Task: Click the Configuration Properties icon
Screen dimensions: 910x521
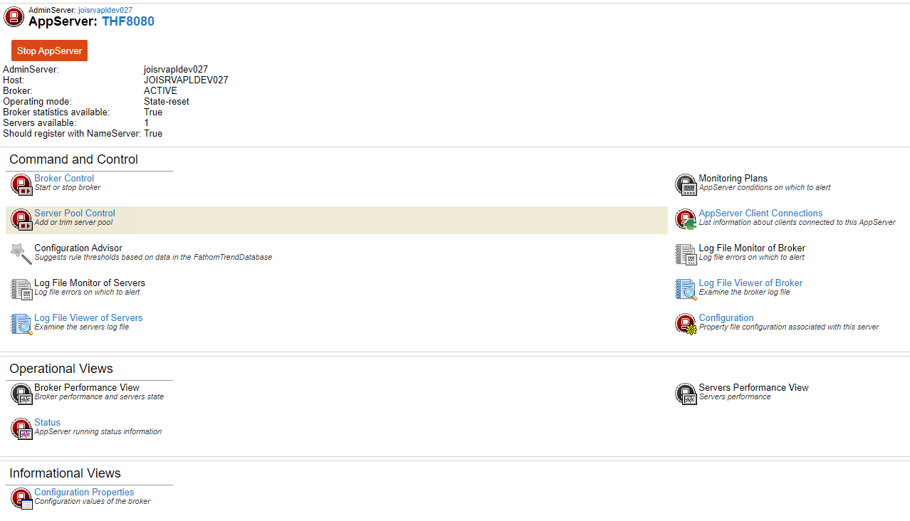Action: (21, 498)
